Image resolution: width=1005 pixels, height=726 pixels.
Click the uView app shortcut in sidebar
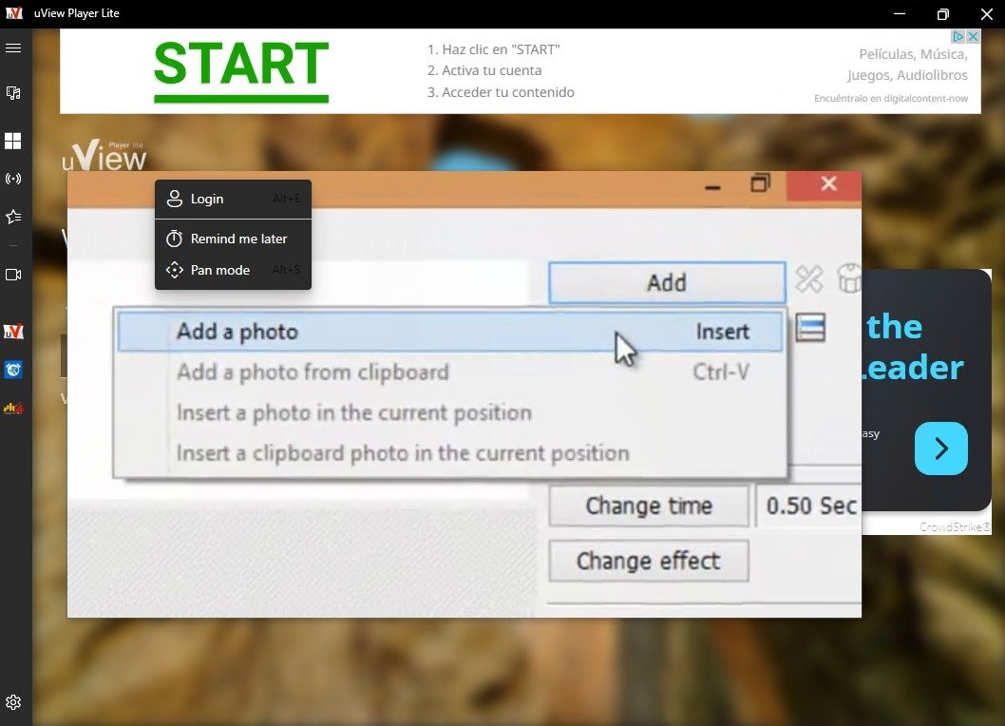12,332
